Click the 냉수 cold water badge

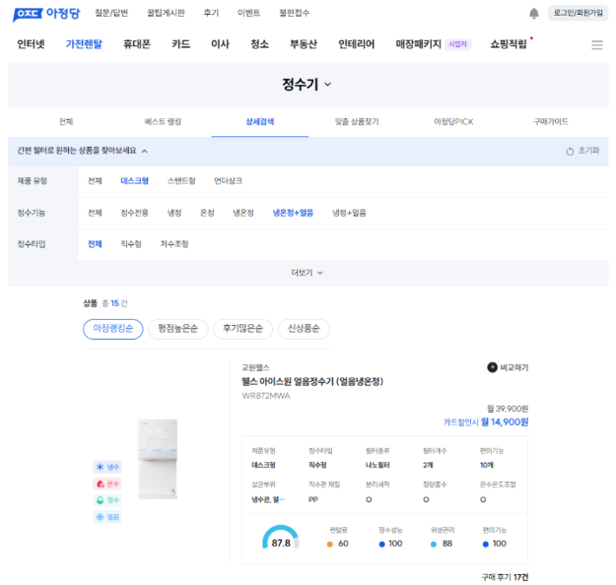106,467
